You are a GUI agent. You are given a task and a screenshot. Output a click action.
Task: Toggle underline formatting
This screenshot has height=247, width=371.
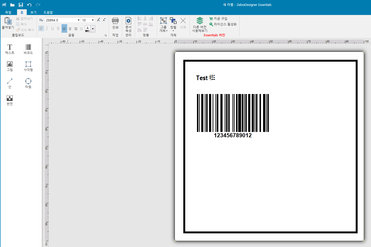(53, 29)
